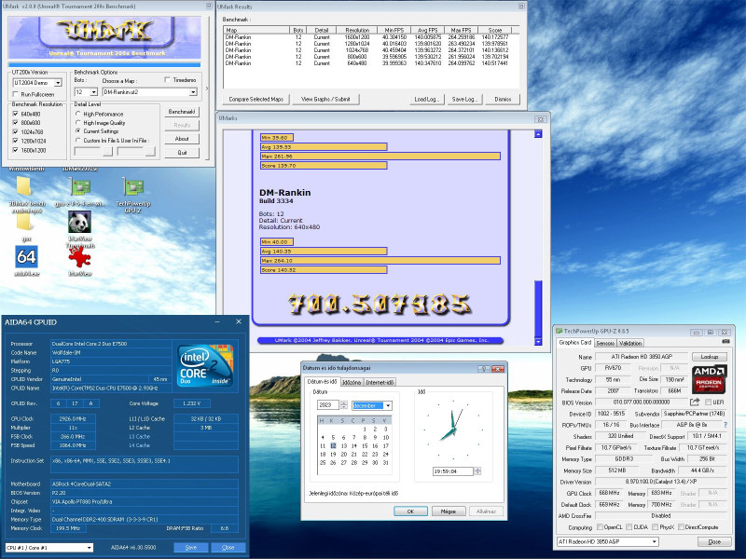Select day 19 in the calendar
Image resolution: width=746 pixels, height=559 pixels.
(333, 455)
